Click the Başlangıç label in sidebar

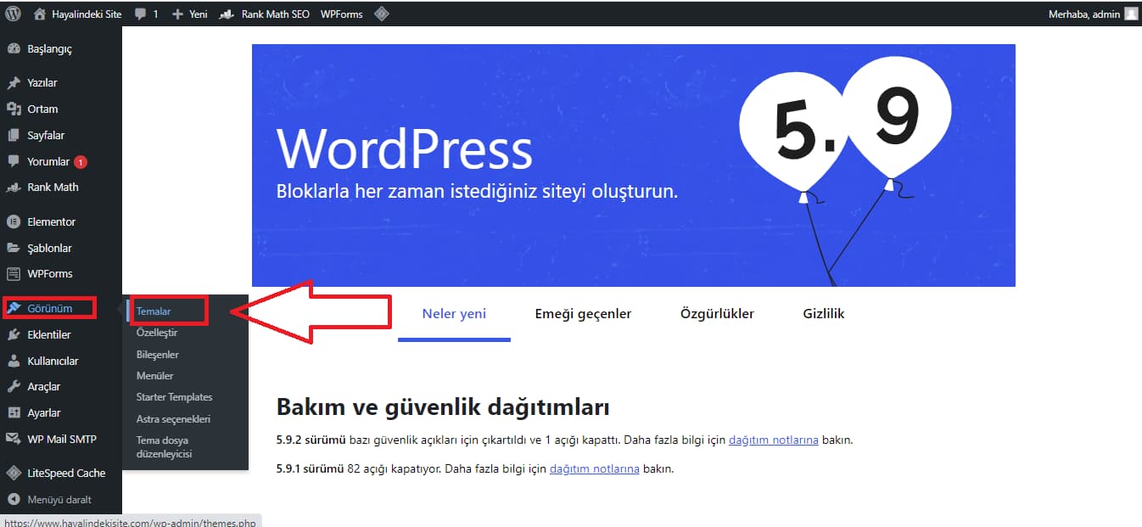tap(49, 49)
